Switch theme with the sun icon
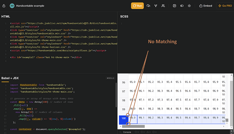 [x=189, y=6]
